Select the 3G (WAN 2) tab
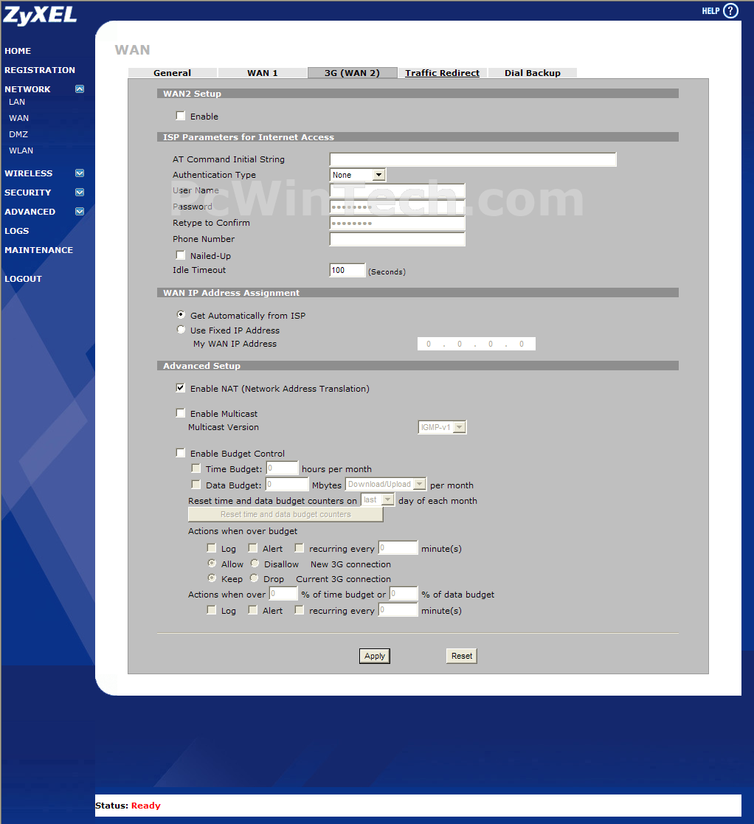 [x=352, y=73]
